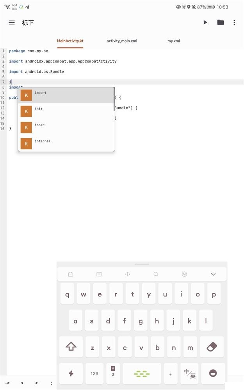Tap the 'j' key
The height and width of the screenshot is (390, 244).
tap(173, 320)
